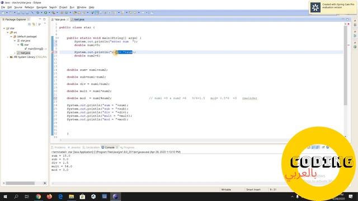
Task: Close the star.java editor tab
Action: [x=68, y=20]
